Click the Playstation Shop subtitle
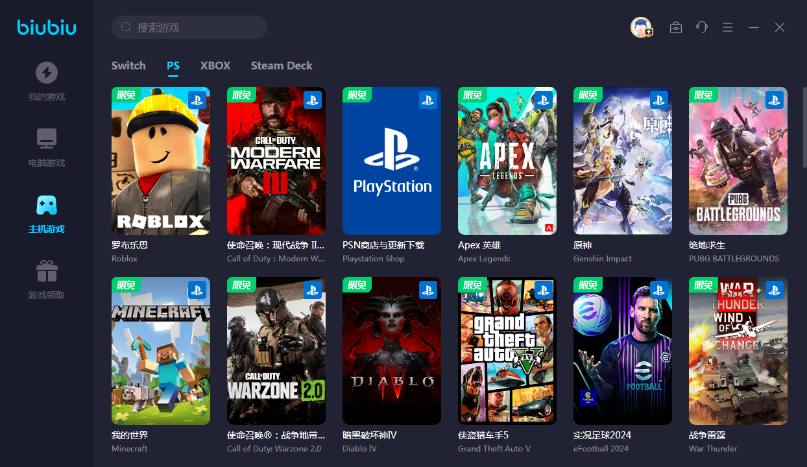The height and width of the screenshot is (467, 807). [374, 259]
